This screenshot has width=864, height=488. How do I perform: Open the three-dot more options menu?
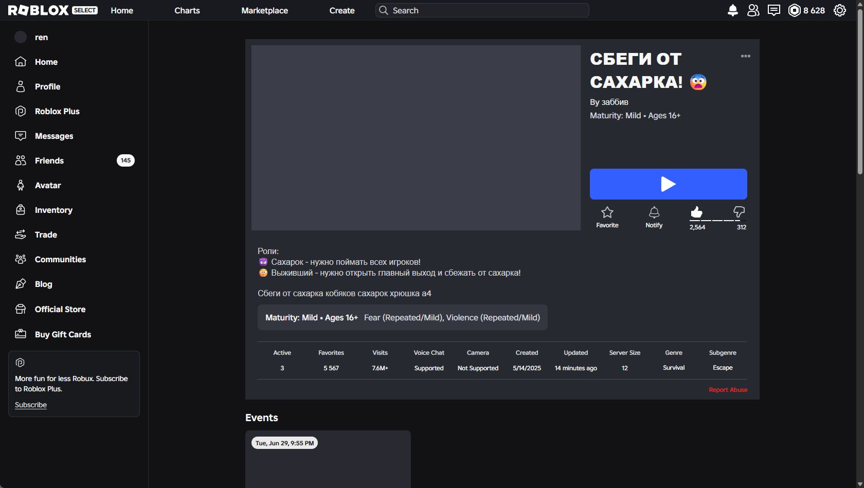point(746,56)
